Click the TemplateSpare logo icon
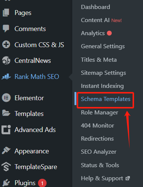This screenshot has height=187, width=143. 6,167
